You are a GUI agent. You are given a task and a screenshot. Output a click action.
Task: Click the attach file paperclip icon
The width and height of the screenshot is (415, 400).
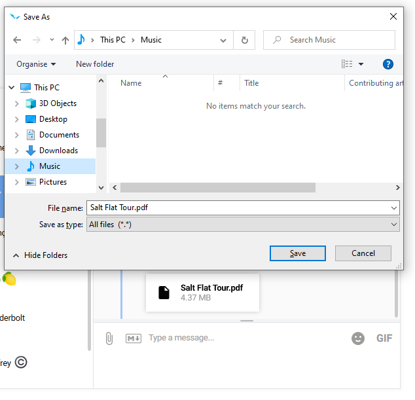point(109,338)
